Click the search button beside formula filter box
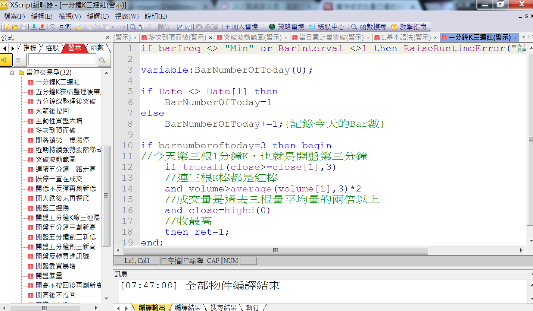The image size is (533, 311). [x=102, y=60]
